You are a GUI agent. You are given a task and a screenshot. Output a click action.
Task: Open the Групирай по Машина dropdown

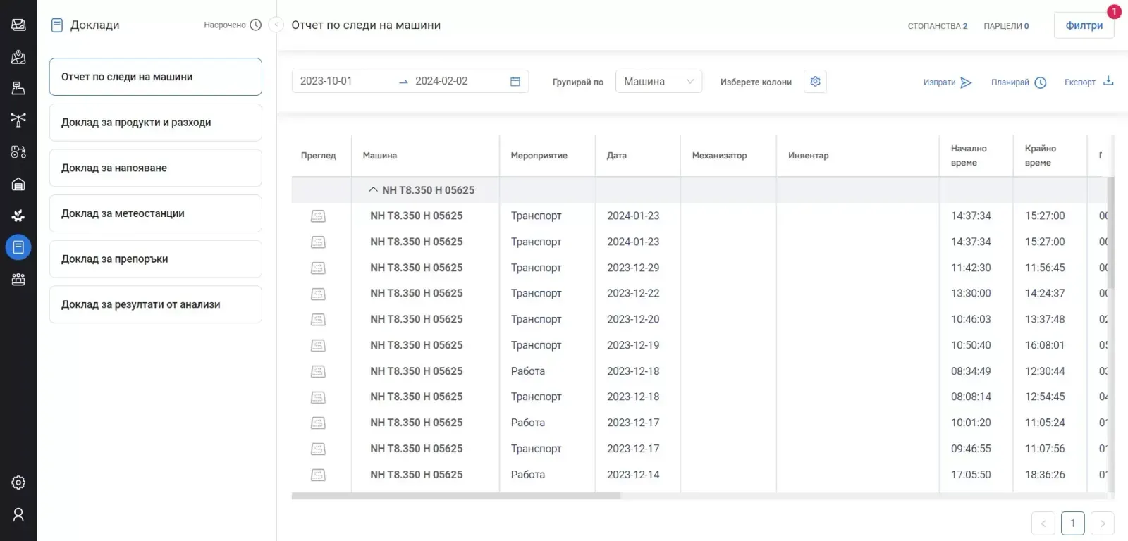[x=658, y=82]
